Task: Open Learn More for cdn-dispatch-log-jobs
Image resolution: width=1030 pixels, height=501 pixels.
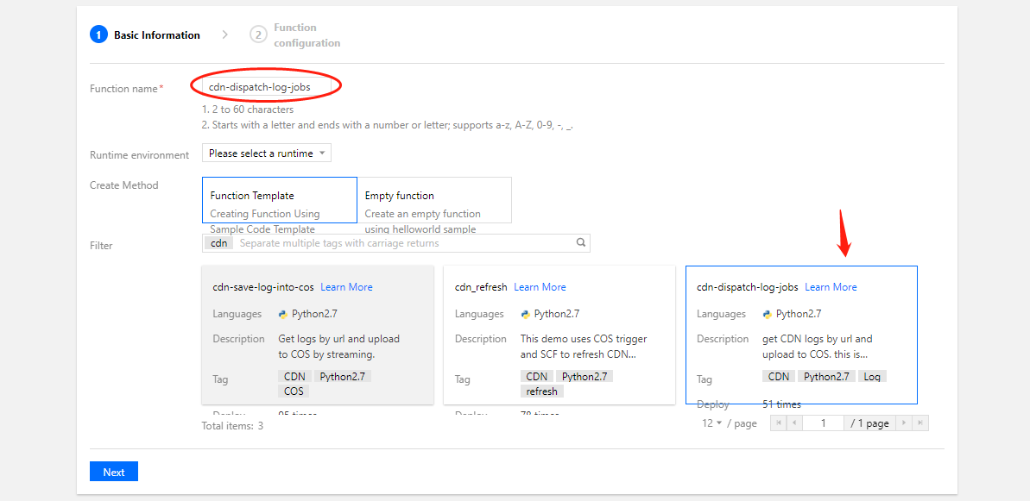Action: (x=831, y=287)
